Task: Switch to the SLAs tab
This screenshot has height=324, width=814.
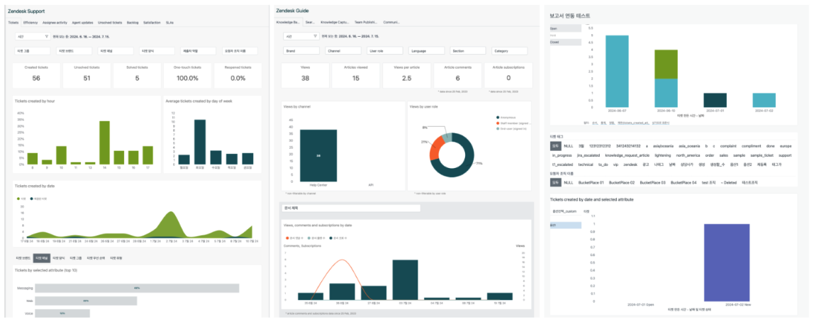Action: point(169,23)
